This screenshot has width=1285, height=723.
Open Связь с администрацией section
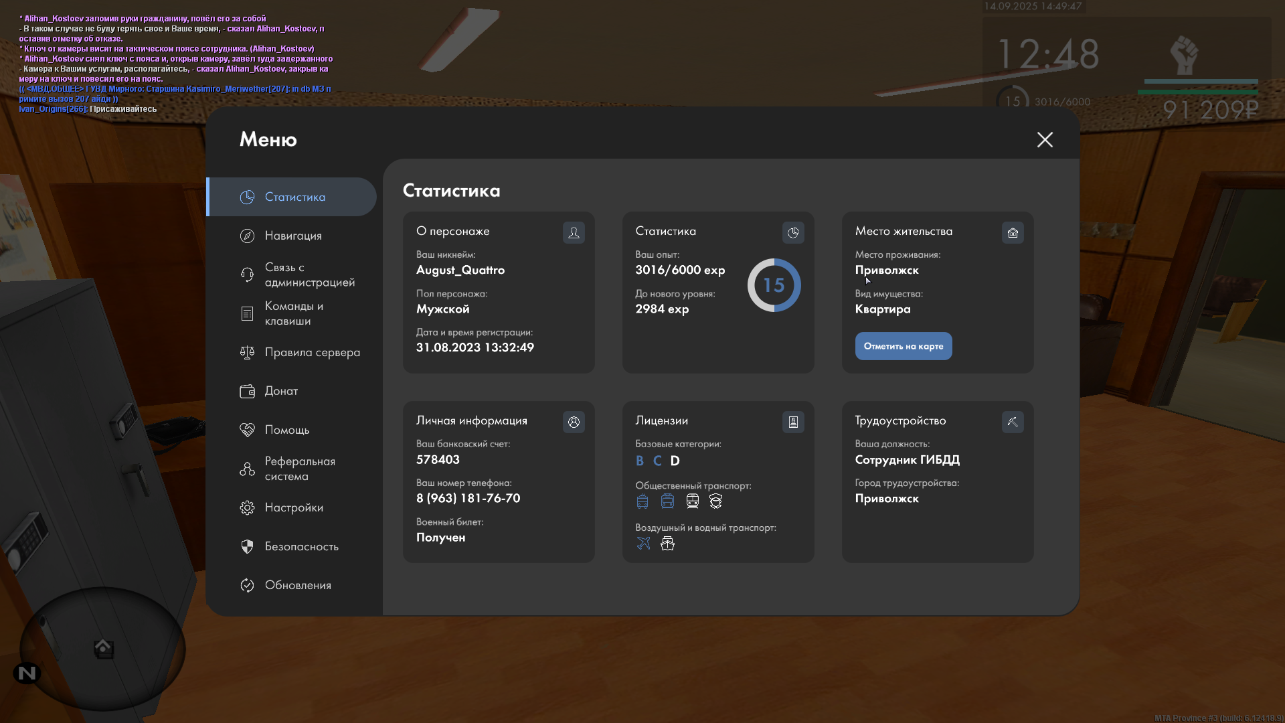pos(309,274)
